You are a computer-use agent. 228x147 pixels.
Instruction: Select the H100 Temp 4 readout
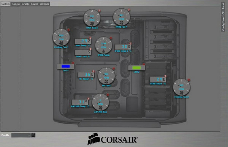tap(123, 47)
